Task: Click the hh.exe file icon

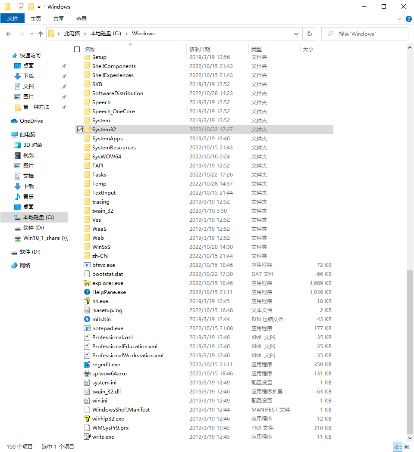Action: 87,301
